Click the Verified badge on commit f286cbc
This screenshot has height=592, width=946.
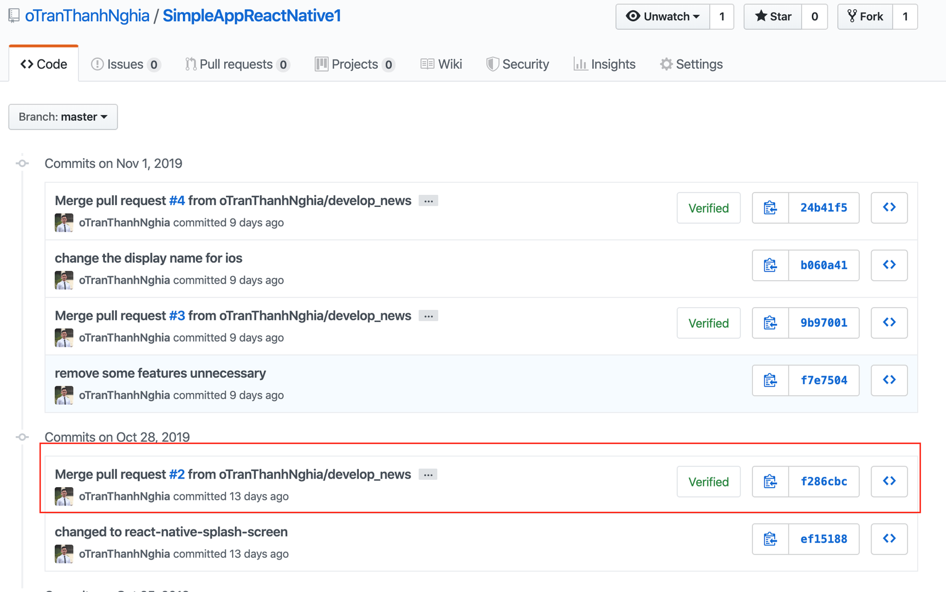[708, 482]
